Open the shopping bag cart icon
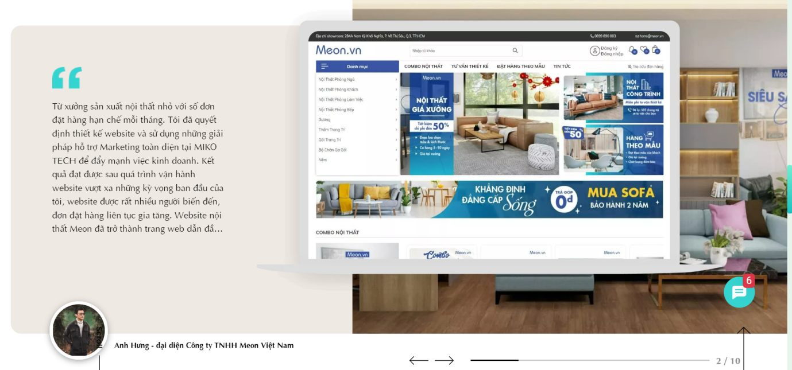The width and height of the screenshot is (792, 370). (655, 50)
